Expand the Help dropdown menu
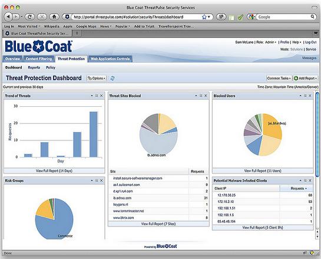Screen dimensions: 321x259 (297, 42)
